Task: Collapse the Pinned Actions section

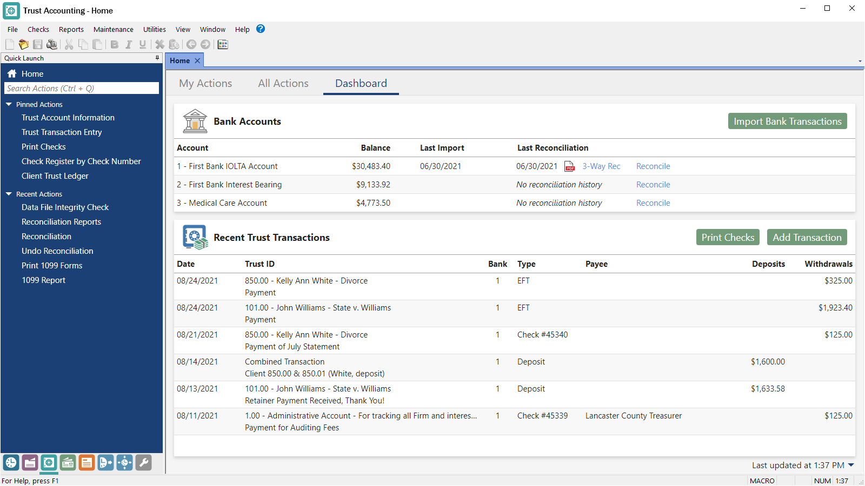Action: [8, 104]
